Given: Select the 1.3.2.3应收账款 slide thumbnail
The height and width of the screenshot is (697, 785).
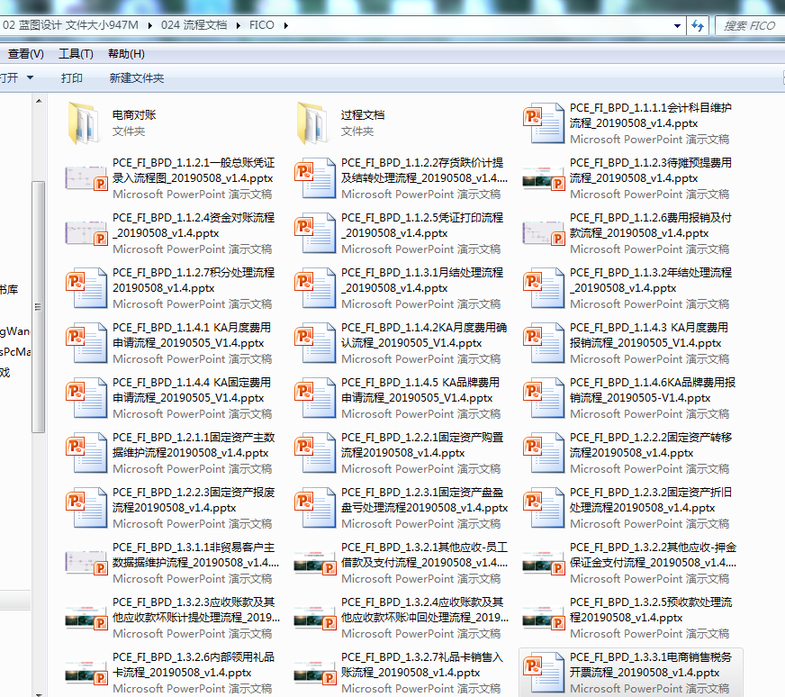Looking at the screenshot, I should [86, 618].
